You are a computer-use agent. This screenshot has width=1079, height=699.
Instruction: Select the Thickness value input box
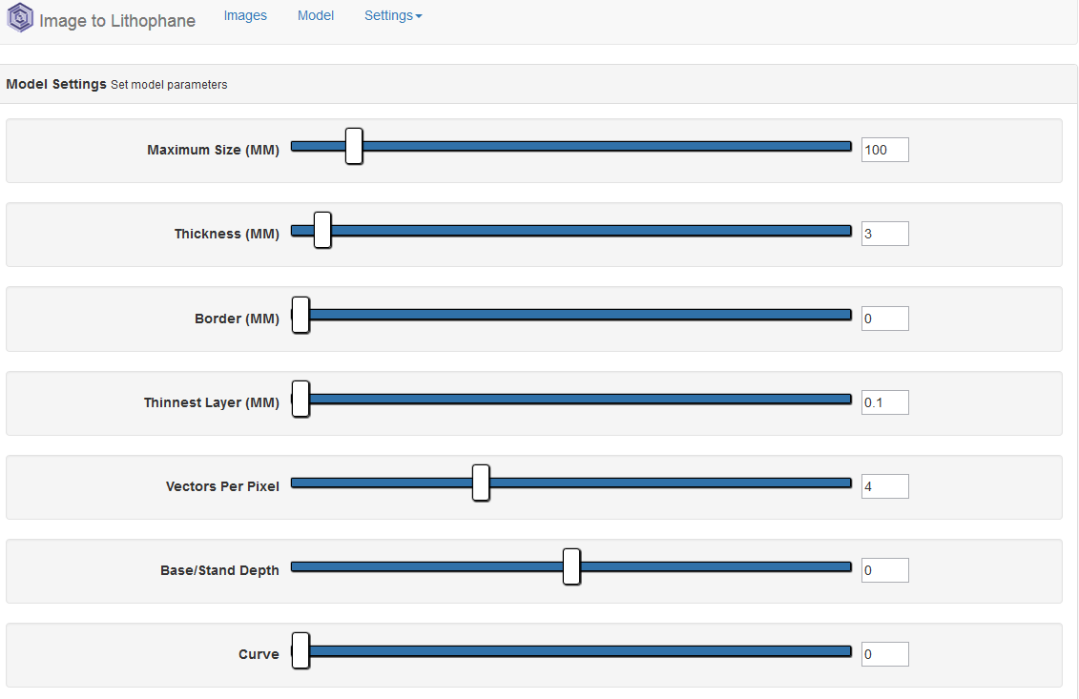click(x=884, y=234)
